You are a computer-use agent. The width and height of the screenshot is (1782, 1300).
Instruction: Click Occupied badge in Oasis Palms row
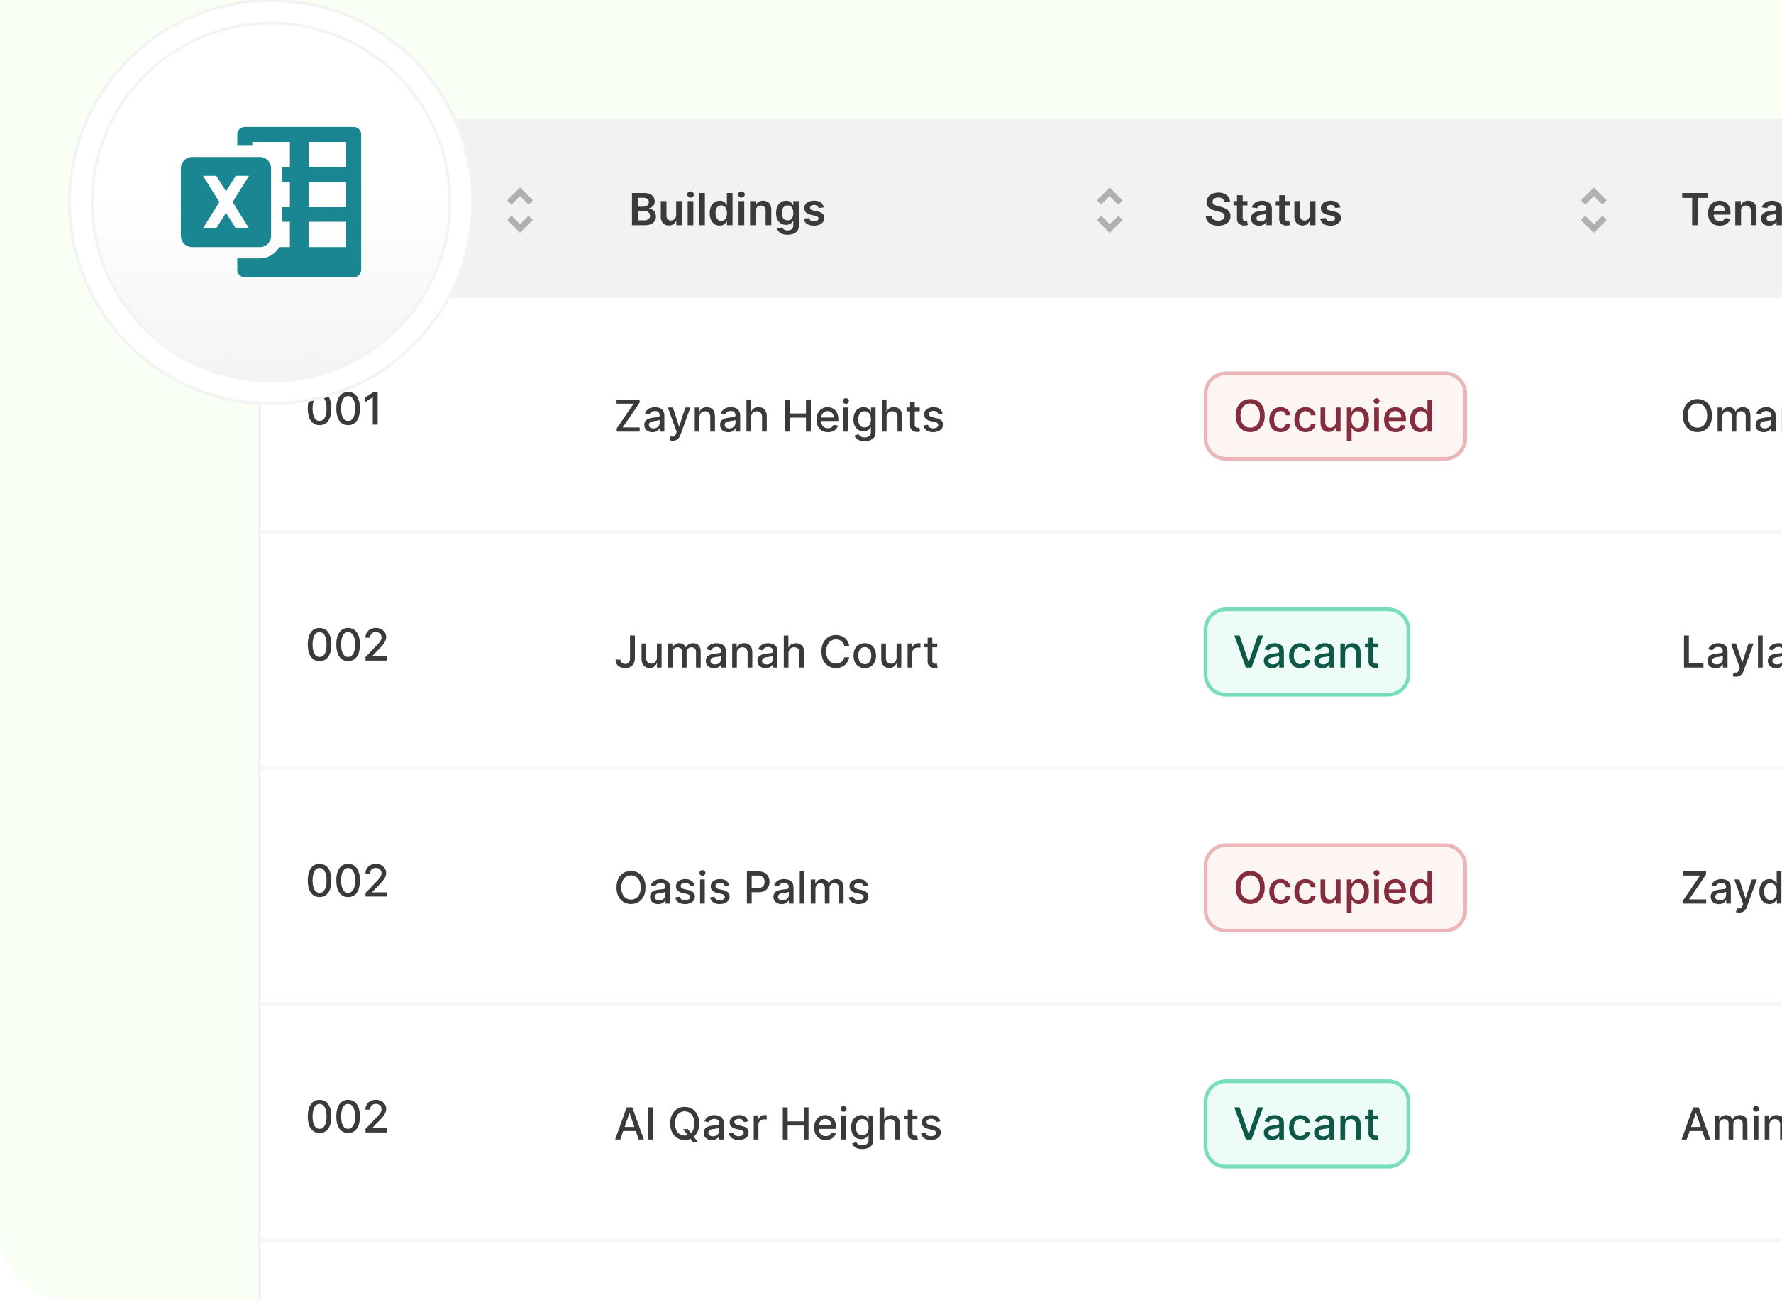pos(1334,888)
